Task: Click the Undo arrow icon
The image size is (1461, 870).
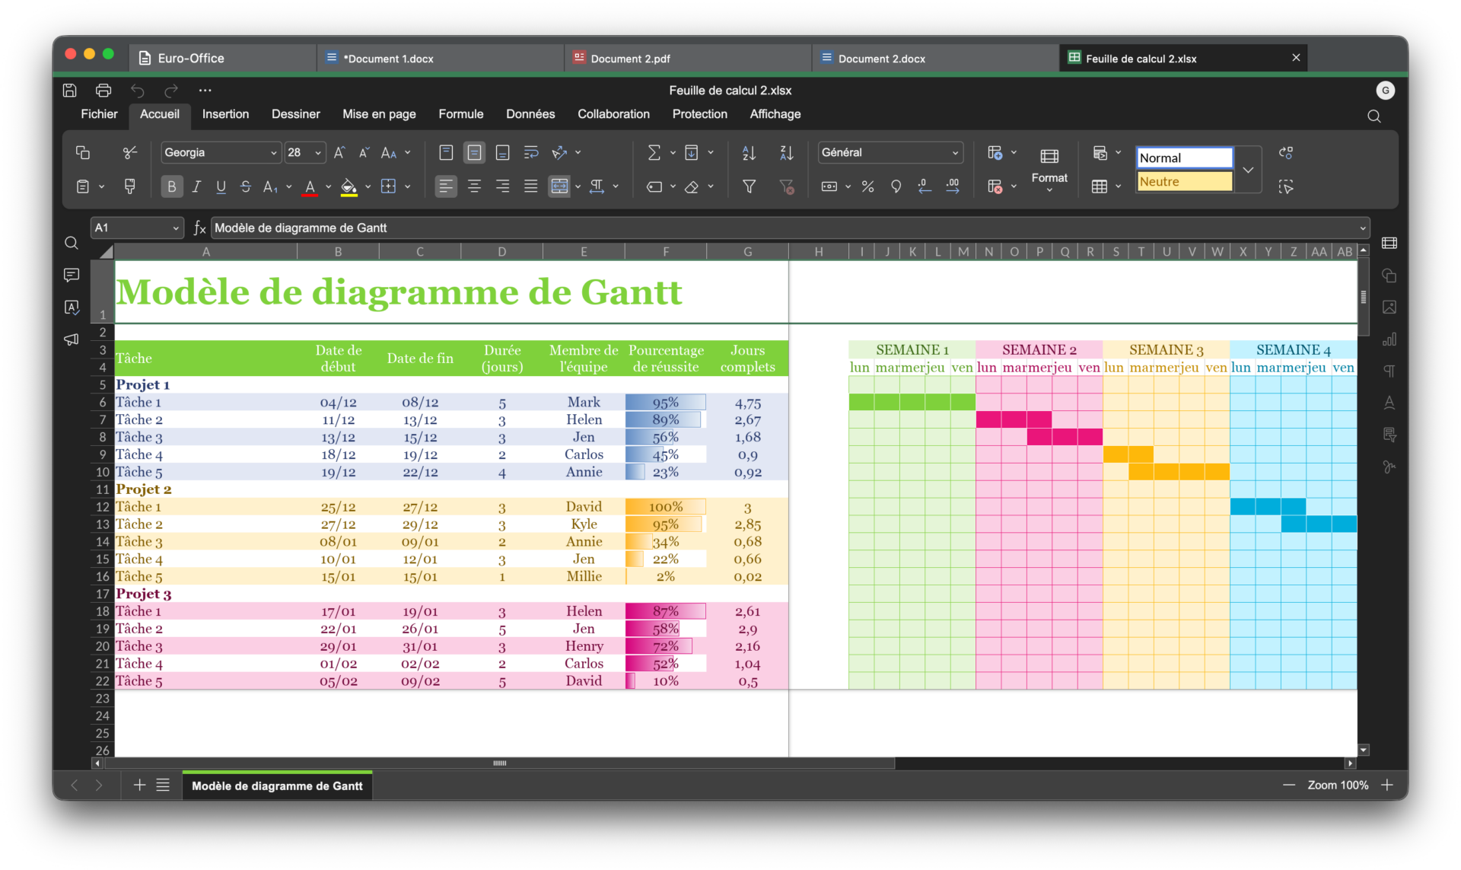Action: pyautogui.click(x=138, y=91)
